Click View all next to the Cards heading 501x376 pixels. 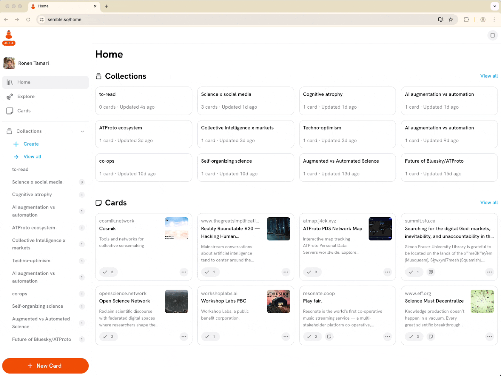[488, 203]
